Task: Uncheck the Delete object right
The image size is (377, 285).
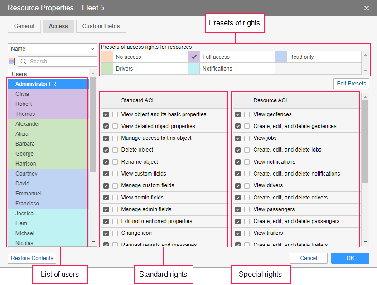Action: (106, 150)
